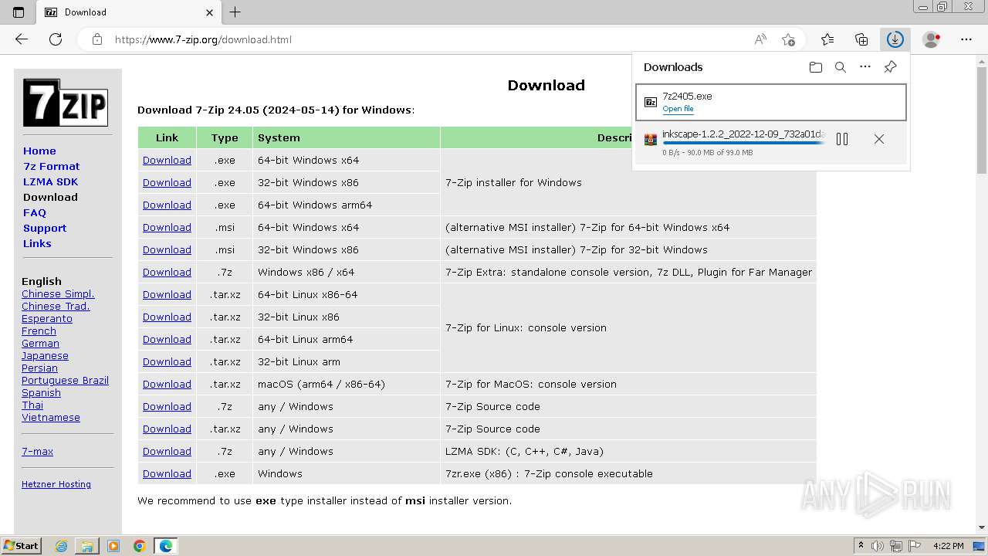Click the inkscape download progress bar

click(x=743, y=143)
